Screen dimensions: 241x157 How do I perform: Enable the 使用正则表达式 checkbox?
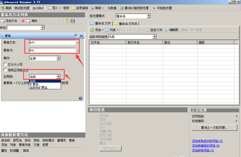(x=5, y=70)
